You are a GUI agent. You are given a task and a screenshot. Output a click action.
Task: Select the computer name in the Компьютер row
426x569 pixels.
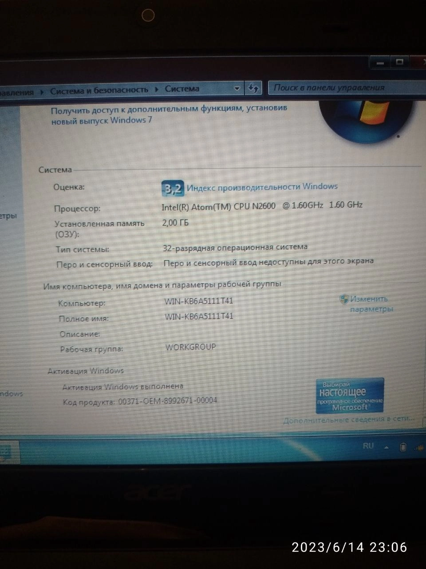click(199, 301)
